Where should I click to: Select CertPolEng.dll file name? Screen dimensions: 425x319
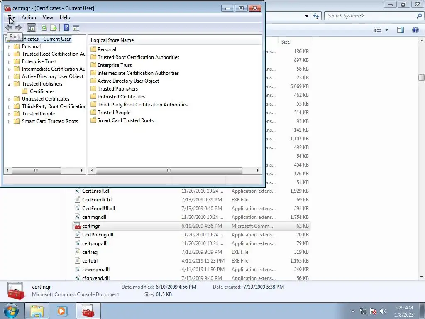click(x=98, y=235)
